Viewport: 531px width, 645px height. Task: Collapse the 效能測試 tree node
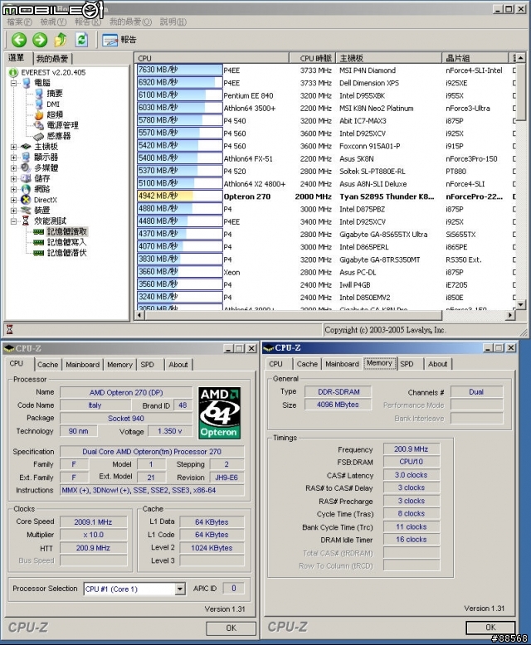[x=13, y=221]
